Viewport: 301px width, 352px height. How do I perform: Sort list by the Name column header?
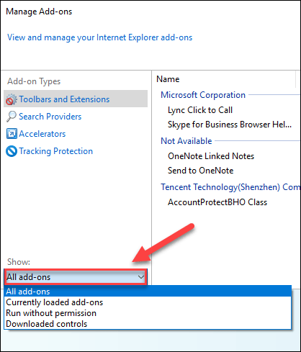point(224,79)
